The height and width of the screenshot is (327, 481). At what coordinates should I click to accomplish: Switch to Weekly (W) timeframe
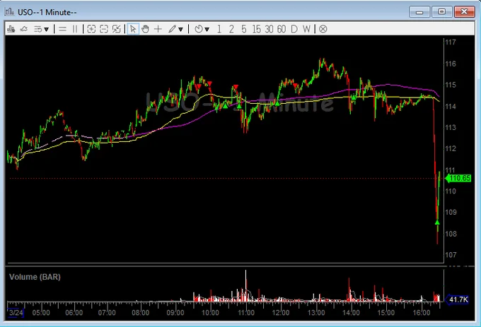[x=306, y=29]
